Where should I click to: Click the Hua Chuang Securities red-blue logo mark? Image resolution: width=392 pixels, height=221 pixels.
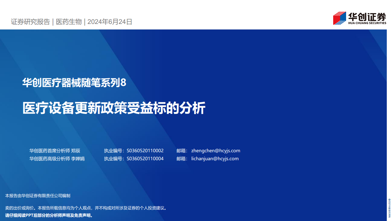coord(339,18)
